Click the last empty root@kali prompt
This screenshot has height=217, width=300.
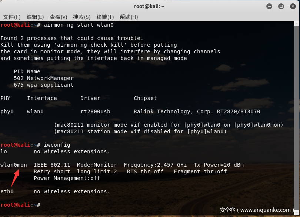20,205
